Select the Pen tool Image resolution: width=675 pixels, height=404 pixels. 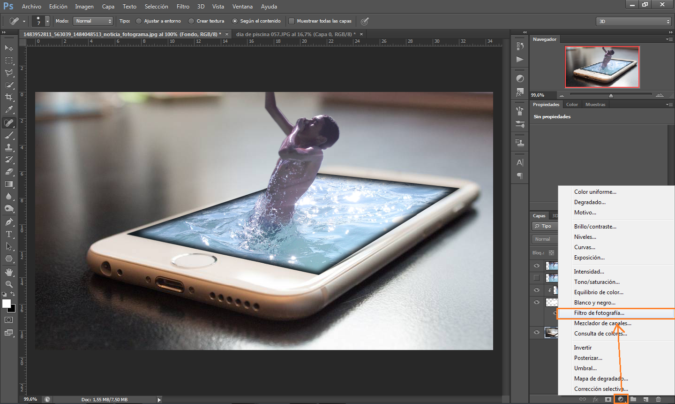pos(9,222)
